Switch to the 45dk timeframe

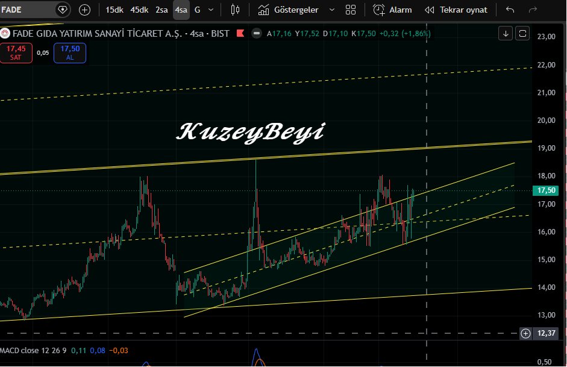[139, 10]
